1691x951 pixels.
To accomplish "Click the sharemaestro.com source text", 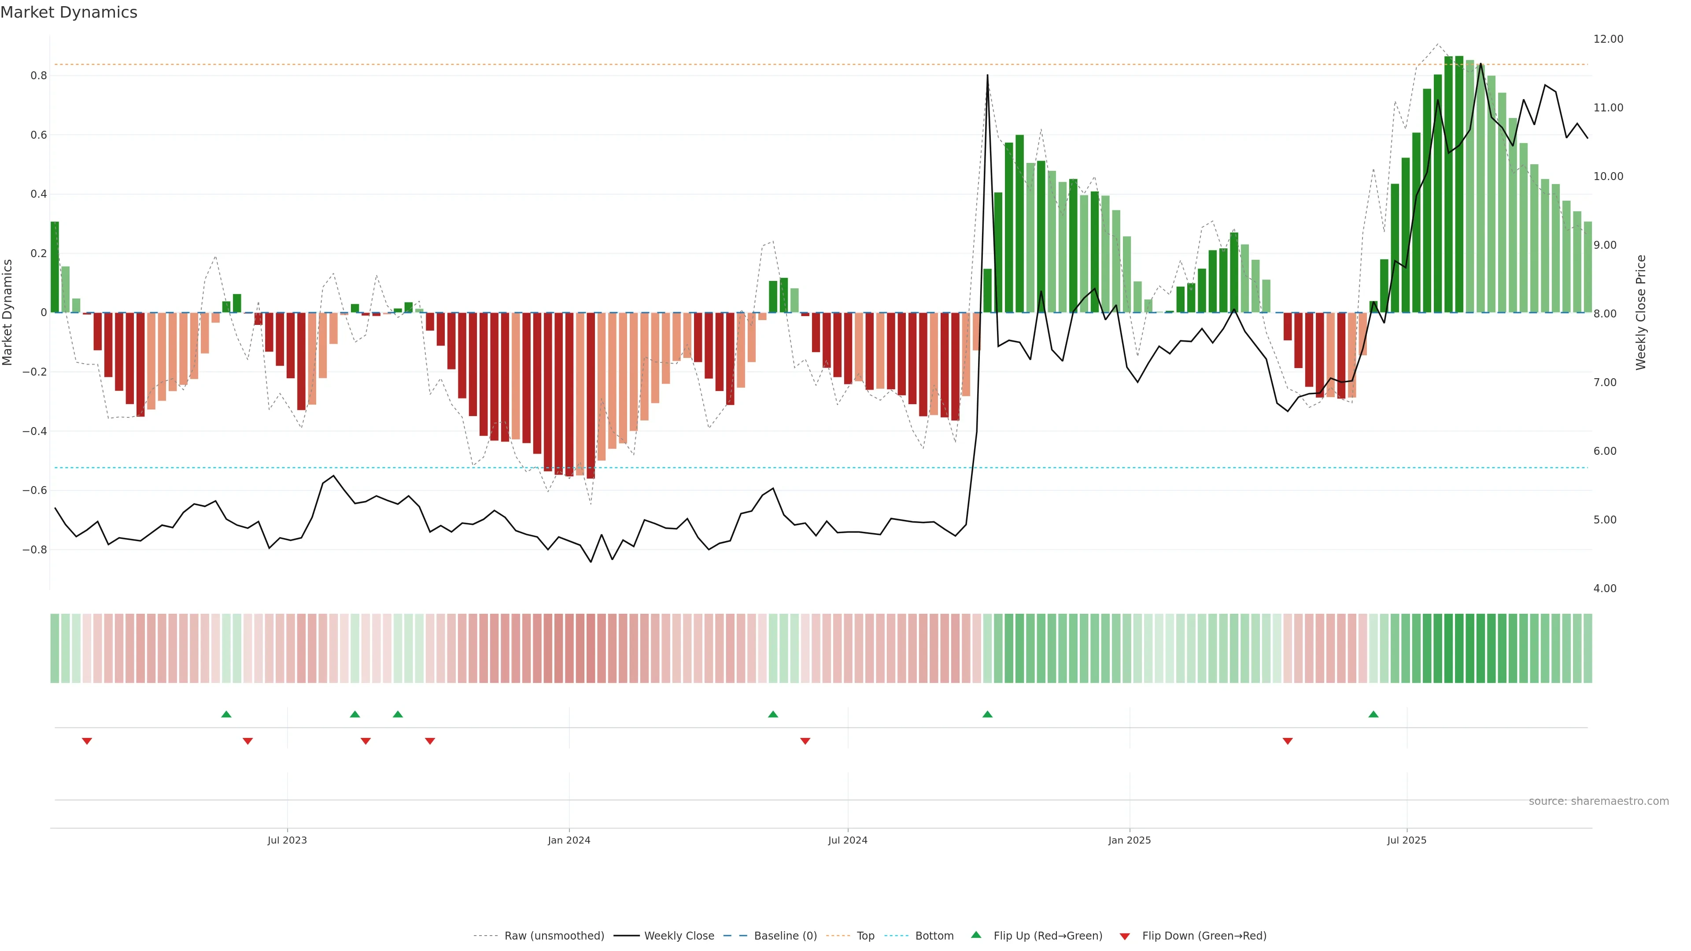I will (1599, 801).
